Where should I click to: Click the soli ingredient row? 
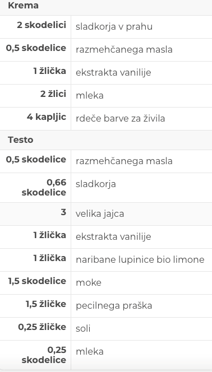[106, 329]
